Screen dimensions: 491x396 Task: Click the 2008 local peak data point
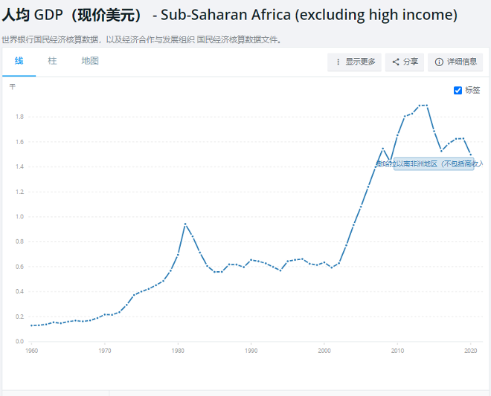point(383,149)
